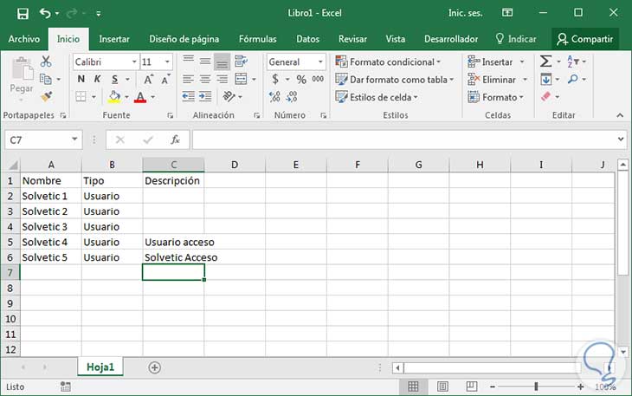Open fill color dropdown arrow
Screen dimensions: 632x396
pyautogui.click(x=126, y=97)
